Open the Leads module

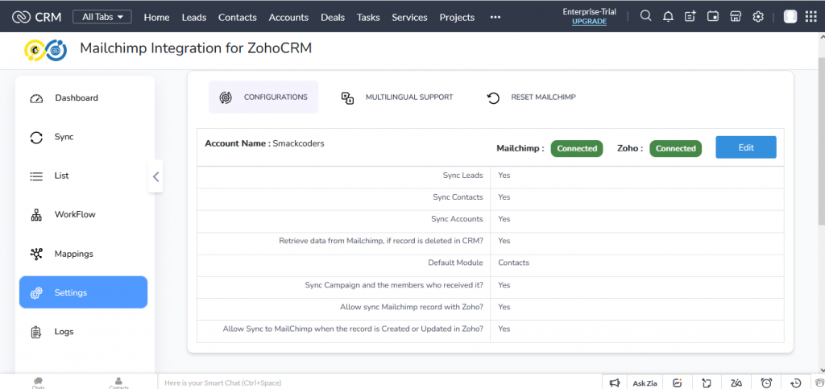point(194,18)
